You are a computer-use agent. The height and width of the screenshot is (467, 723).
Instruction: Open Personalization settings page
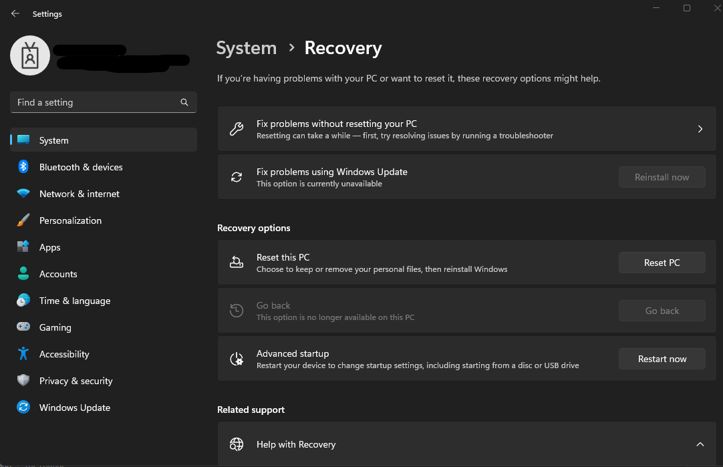(104, 220)
